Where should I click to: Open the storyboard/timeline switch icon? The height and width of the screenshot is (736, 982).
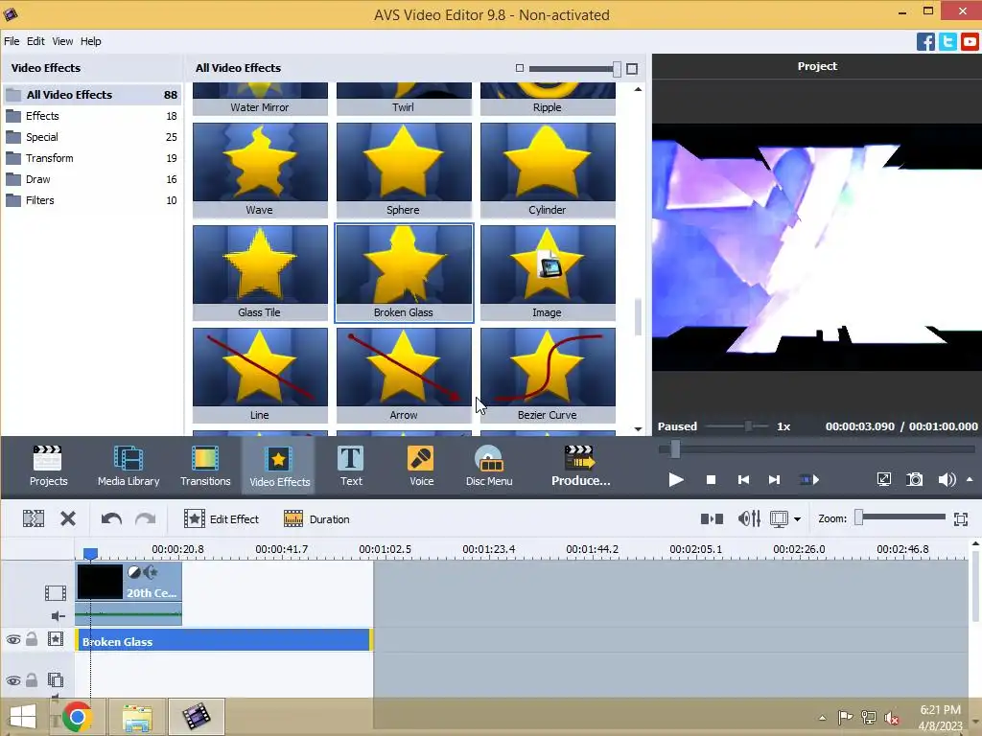click(x=713, y=518)
